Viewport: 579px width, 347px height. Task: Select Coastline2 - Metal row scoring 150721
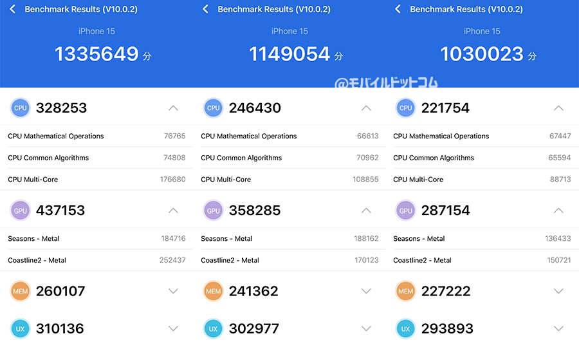pos(482,260)
